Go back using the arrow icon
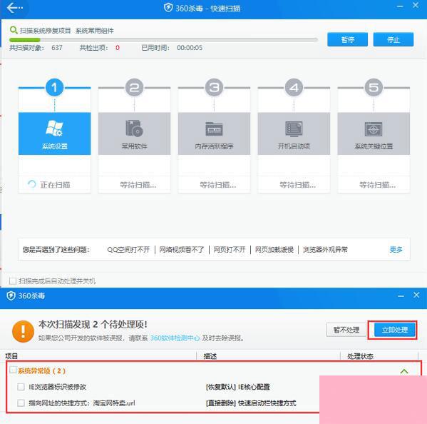 pos(14,8)
